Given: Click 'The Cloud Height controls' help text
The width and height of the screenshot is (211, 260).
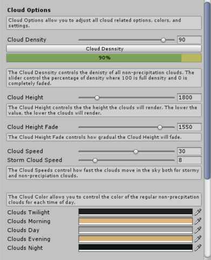Looking at the screenshot, I should coord(104,110).
